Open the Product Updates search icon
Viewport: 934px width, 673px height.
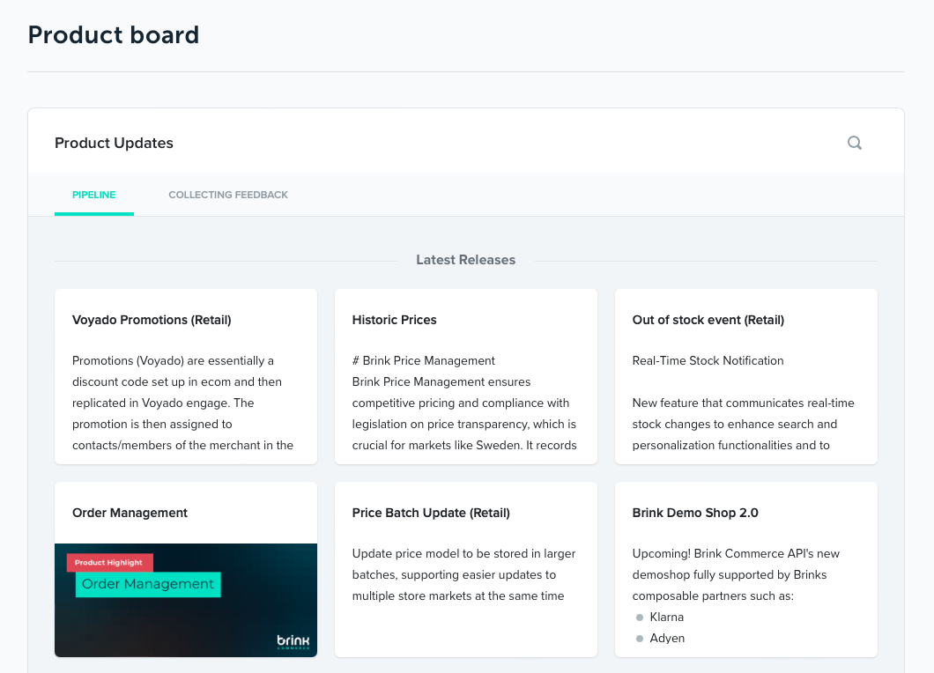coord(854,143)
